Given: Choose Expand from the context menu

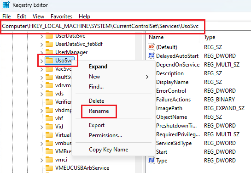Looking at the screenshot, I should (98, 67).
